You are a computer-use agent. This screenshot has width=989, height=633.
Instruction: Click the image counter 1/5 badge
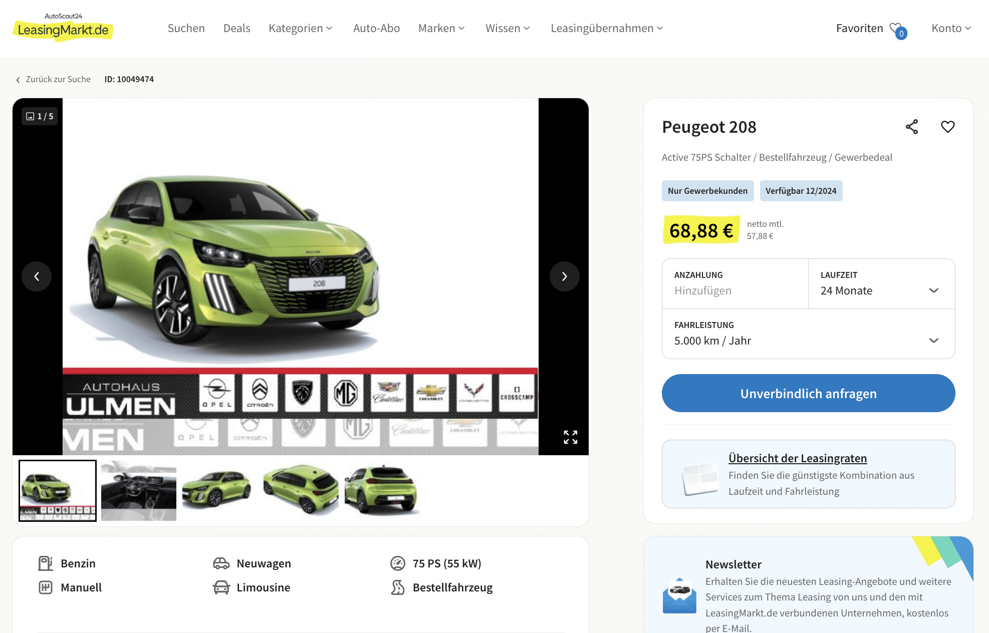[x=40, y=116]
